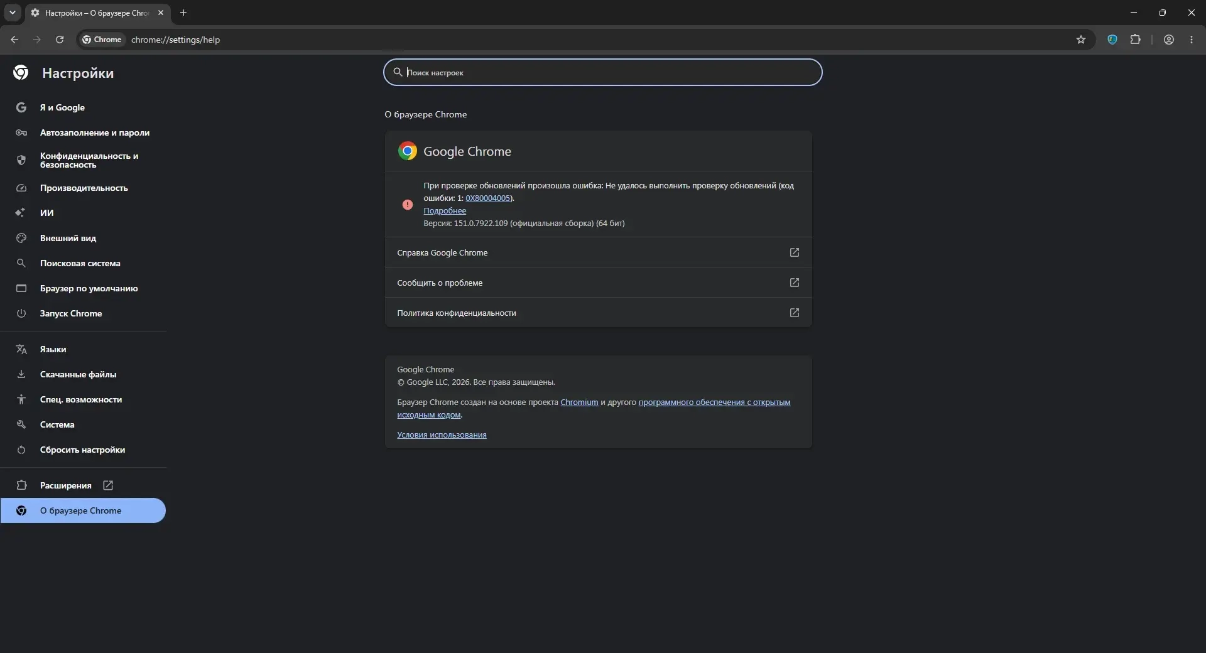Open Конфиденциальность и безопасность section

[x=84, y=160]
